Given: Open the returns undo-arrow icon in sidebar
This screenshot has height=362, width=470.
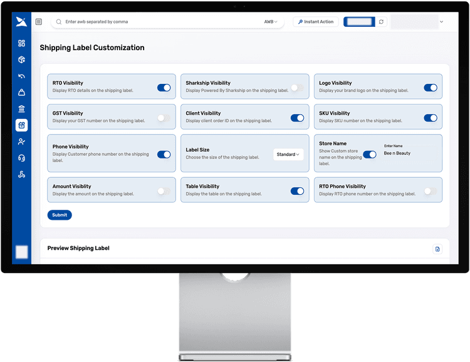Looking at the screenshot, I should pyautogui.click(x=21, y=76).
